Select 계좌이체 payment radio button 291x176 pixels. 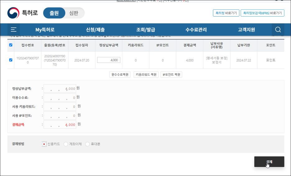[66, 144]
